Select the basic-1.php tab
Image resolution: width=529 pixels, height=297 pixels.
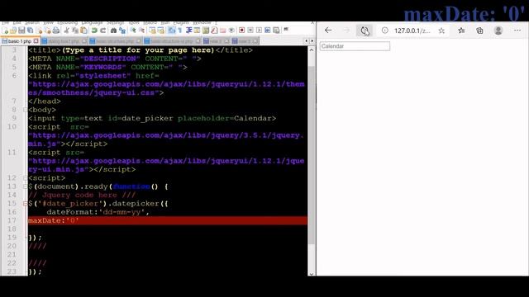pos(20,41)
